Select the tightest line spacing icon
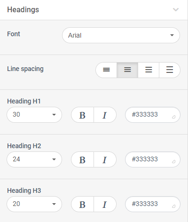 [x=106, y=70]
